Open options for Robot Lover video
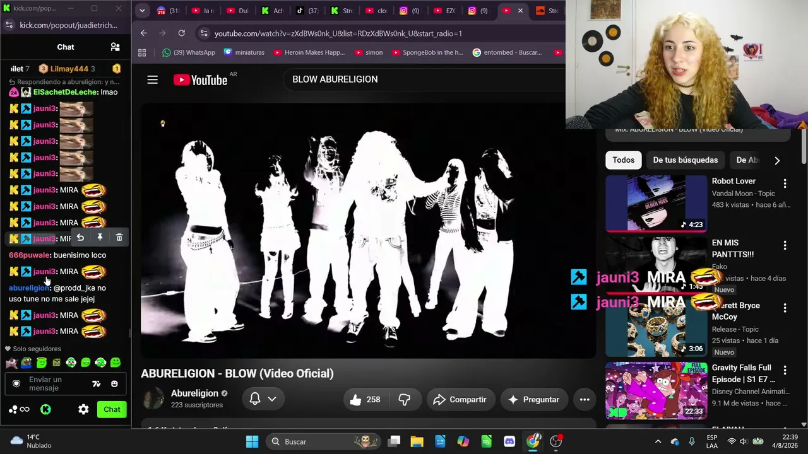Screen dimensions: 808x454 click(785, 183)
